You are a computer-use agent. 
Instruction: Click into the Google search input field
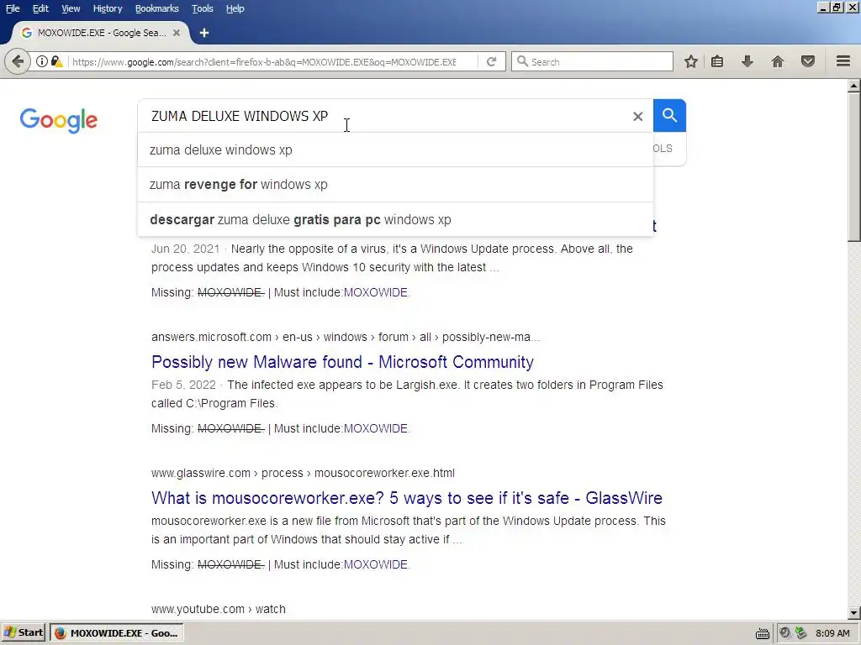pos(384,116)
